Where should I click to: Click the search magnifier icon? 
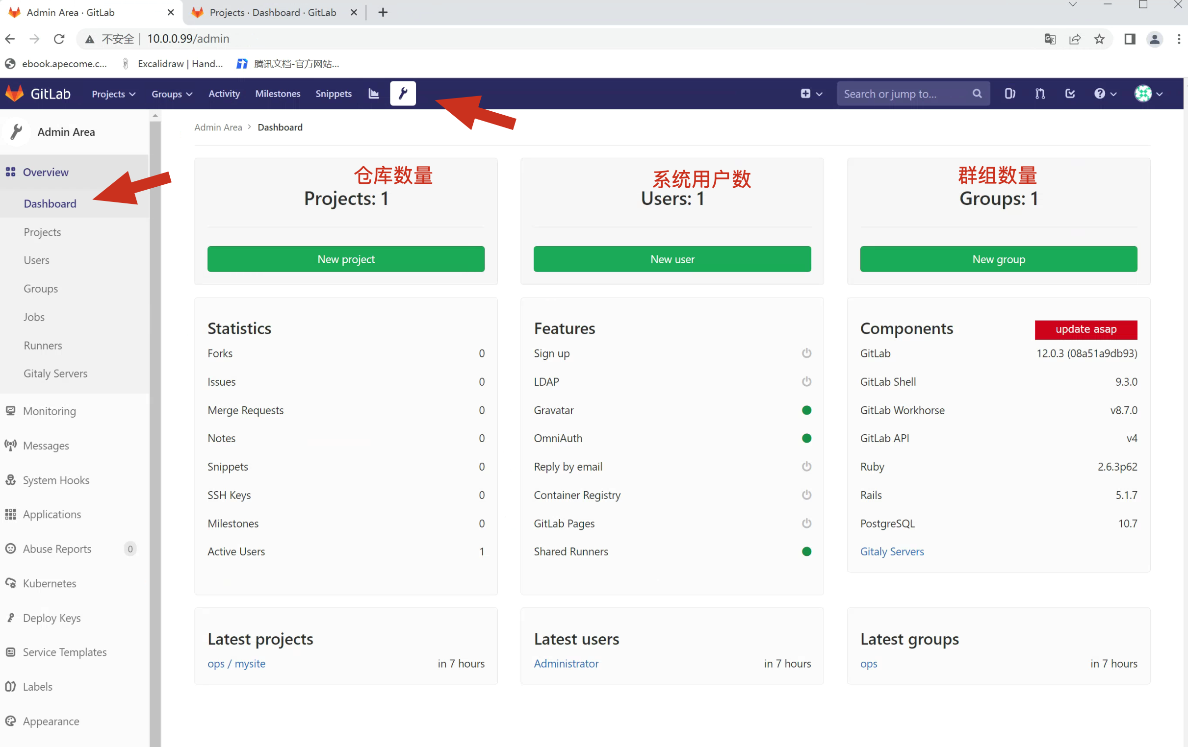tap(977, 94)
